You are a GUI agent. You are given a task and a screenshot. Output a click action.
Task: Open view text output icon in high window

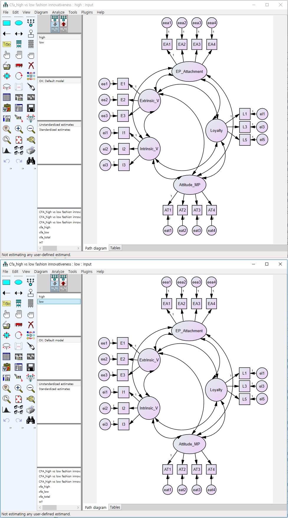point(19,108)
